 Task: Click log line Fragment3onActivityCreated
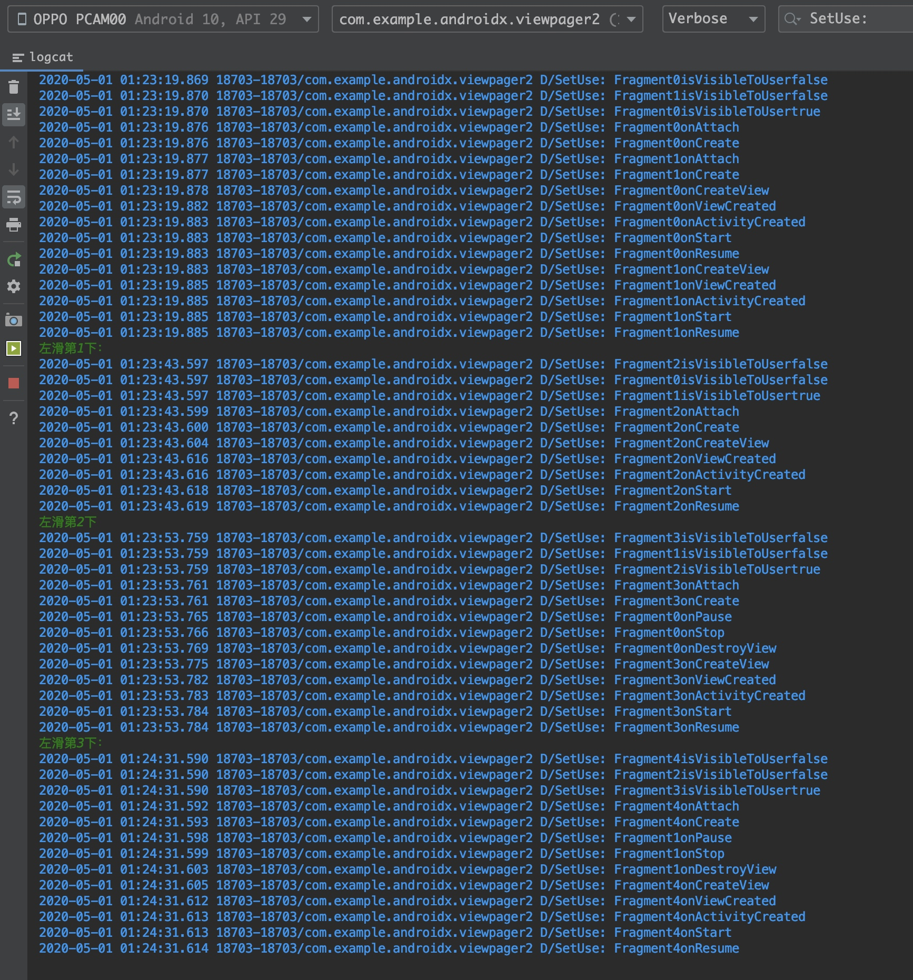click(422, 696)
